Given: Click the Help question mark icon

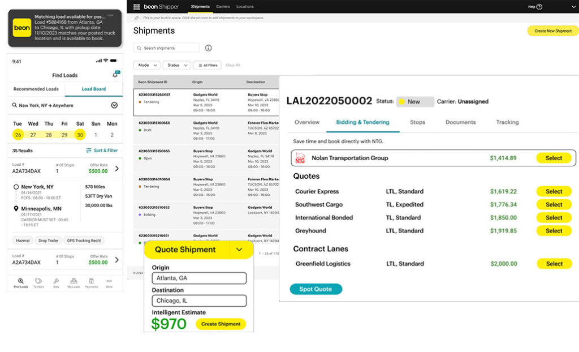Looking at the screenshot, I should pos(539,7).
